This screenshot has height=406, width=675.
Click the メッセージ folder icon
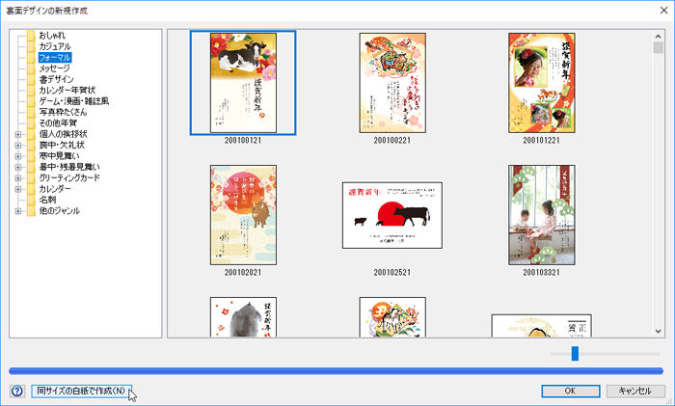coord(31,68)
